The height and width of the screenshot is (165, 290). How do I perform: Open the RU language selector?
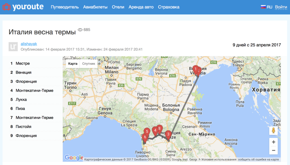click(x=266, y=7)
